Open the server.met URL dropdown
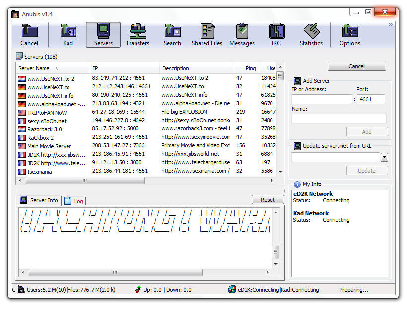The height and width of the screenshot is (309, 408). coord(384,157)
